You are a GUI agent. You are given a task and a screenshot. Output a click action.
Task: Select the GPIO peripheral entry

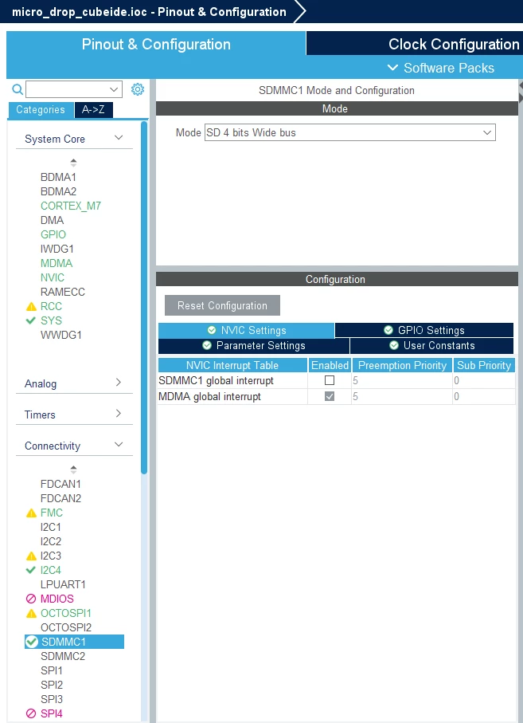[53, 234]
